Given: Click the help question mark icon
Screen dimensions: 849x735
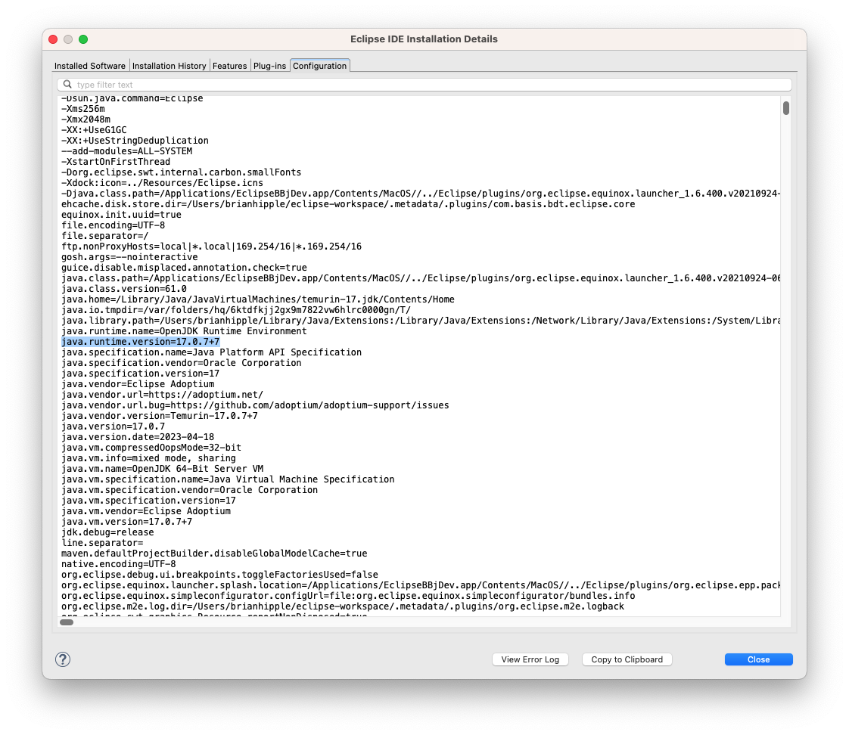Looking at the screenshot, I should tap(63, 659).
